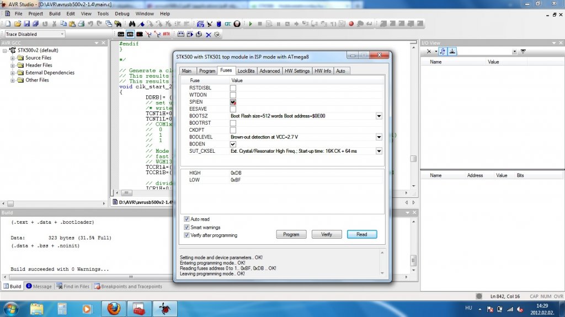
Task: Switch to the Advanced tab
Action: 269,71
